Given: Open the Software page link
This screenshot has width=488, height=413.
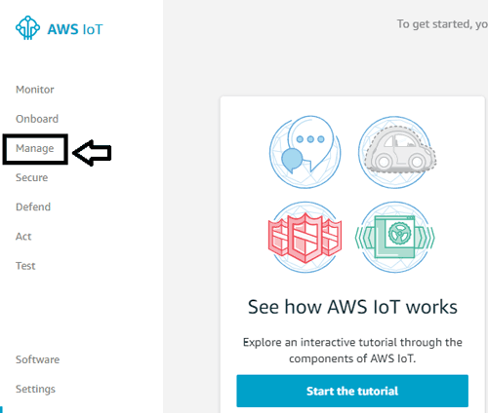Looking at the screenshot, I should [38, 359].
